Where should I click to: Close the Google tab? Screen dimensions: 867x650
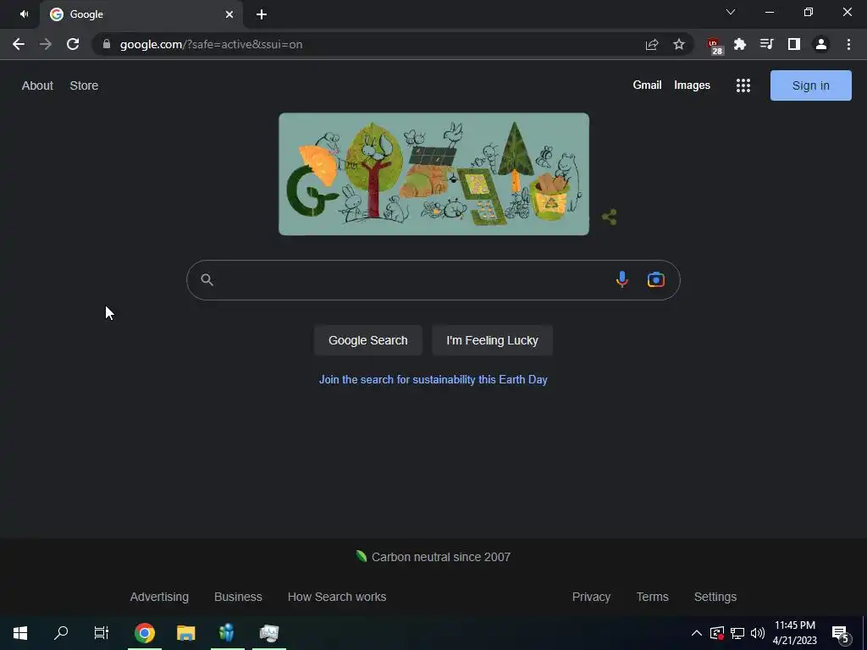[229, 14]
